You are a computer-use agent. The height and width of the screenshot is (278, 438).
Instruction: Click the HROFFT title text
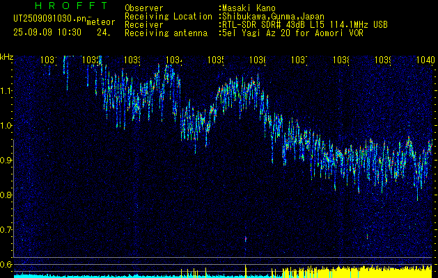72,6
